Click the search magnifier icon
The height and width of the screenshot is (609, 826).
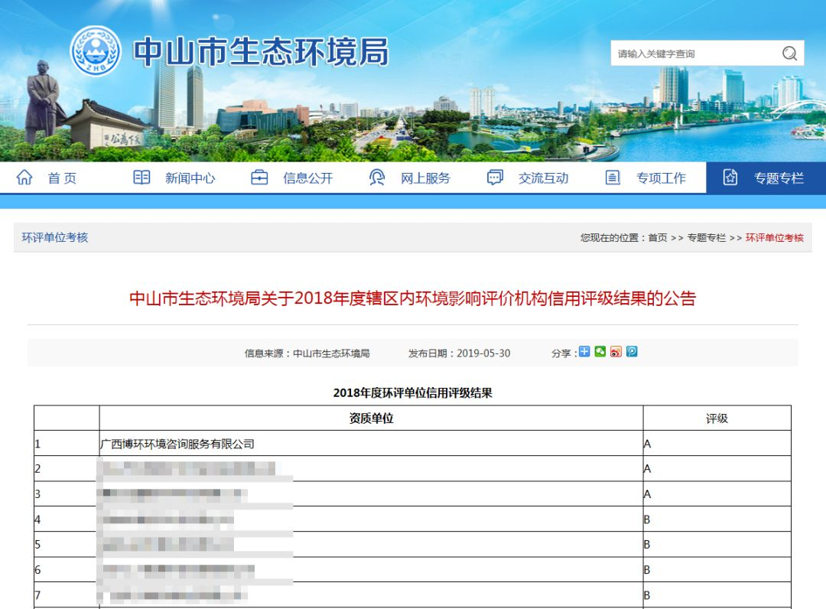pos(789,53)
